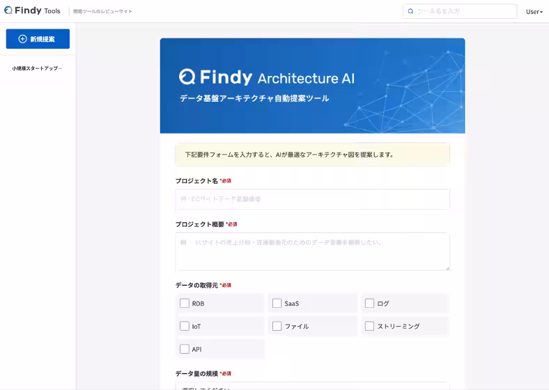
Task: Check the API checkbox
Action: 185,349
